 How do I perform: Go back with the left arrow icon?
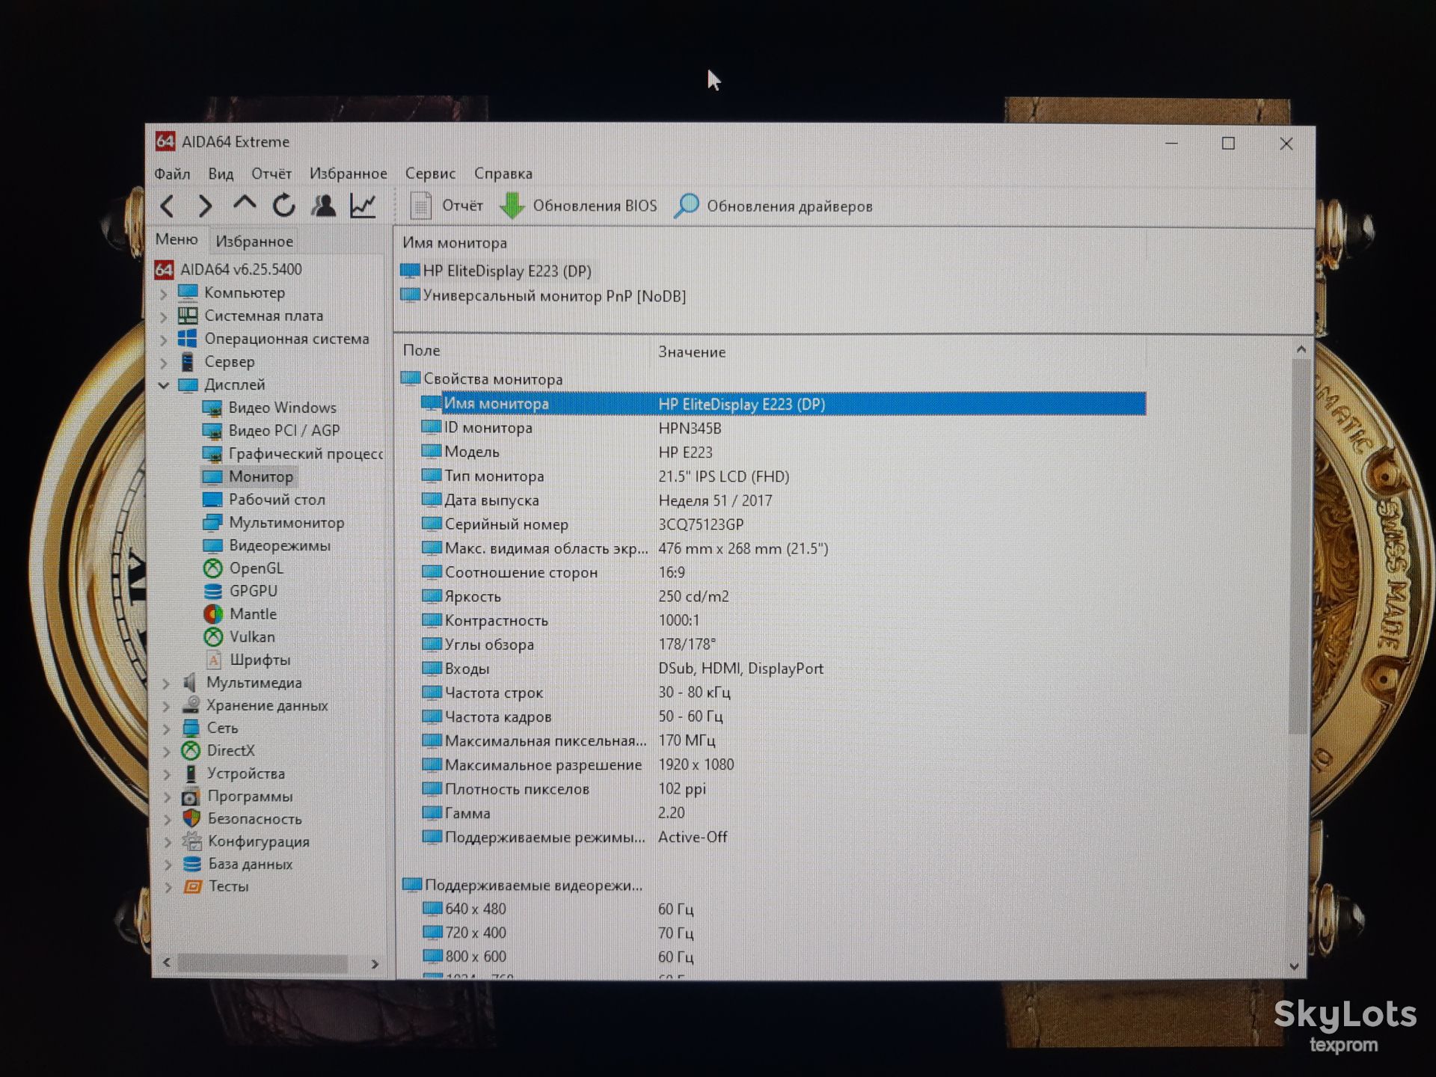pos(168,206)
